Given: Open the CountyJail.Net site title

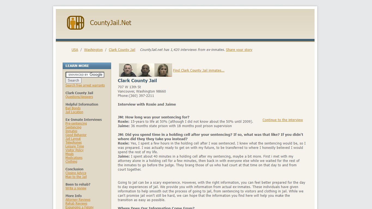Looking at the screenshot, I should (x=111, y=23).
